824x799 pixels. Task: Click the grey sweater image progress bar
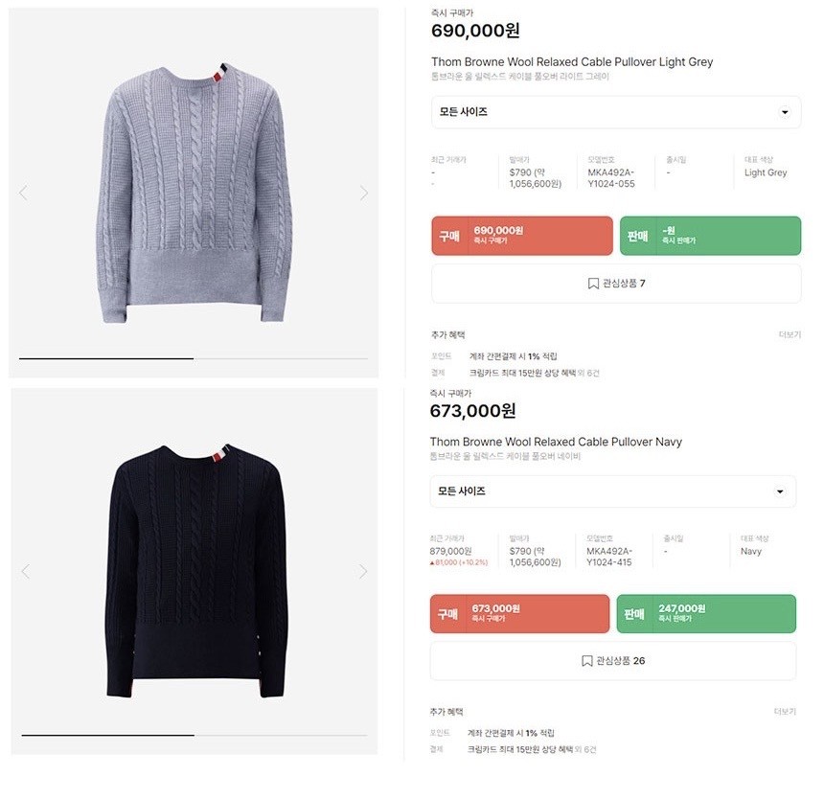pyautogui.click(x=194, y=359)
